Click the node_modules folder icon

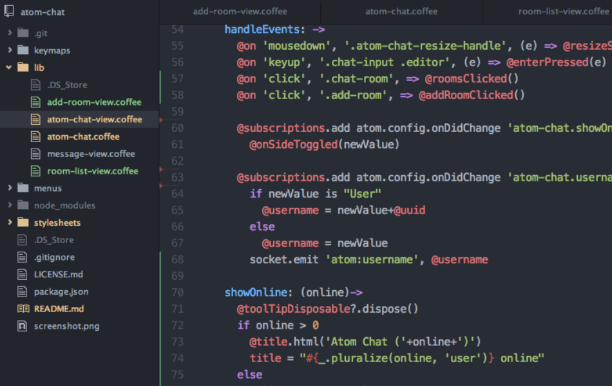tap(23, 205)
